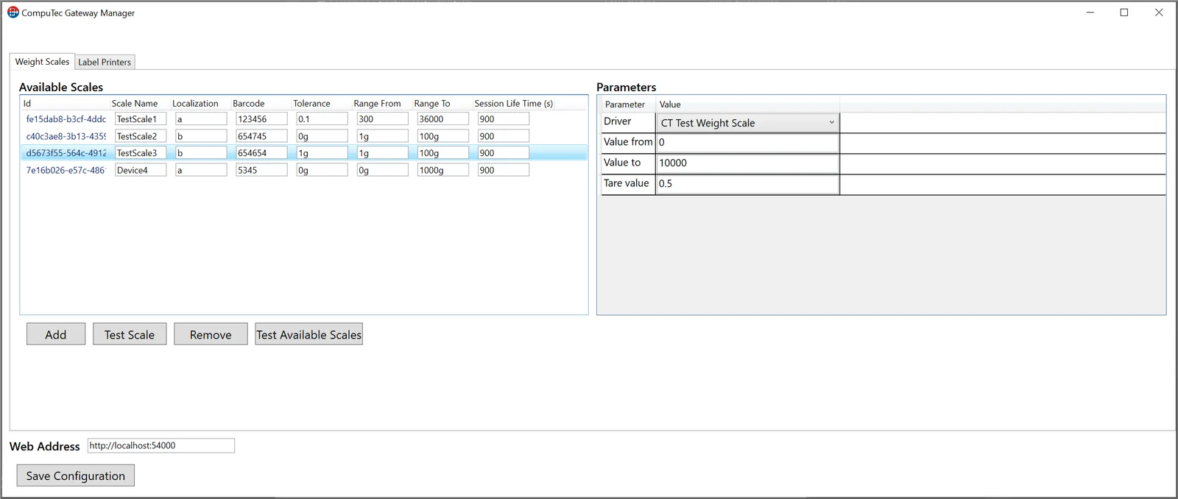The width and height of the screenshot is (1178, 499).
Task: Click the Test Scale button
Action: pos(130,334)
